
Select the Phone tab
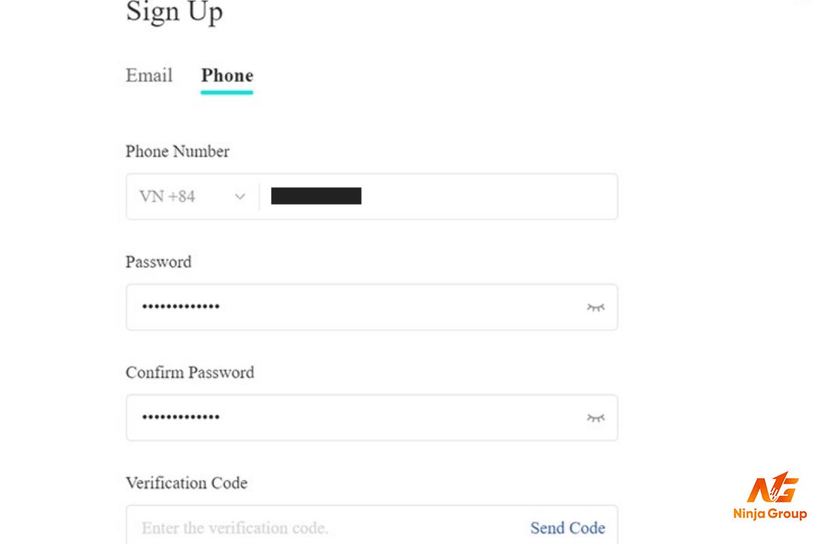(x=227, y=75)
